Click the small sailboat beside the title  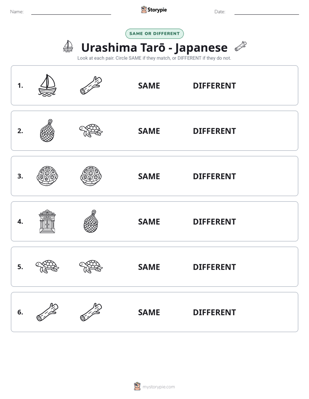coord(68,46)
